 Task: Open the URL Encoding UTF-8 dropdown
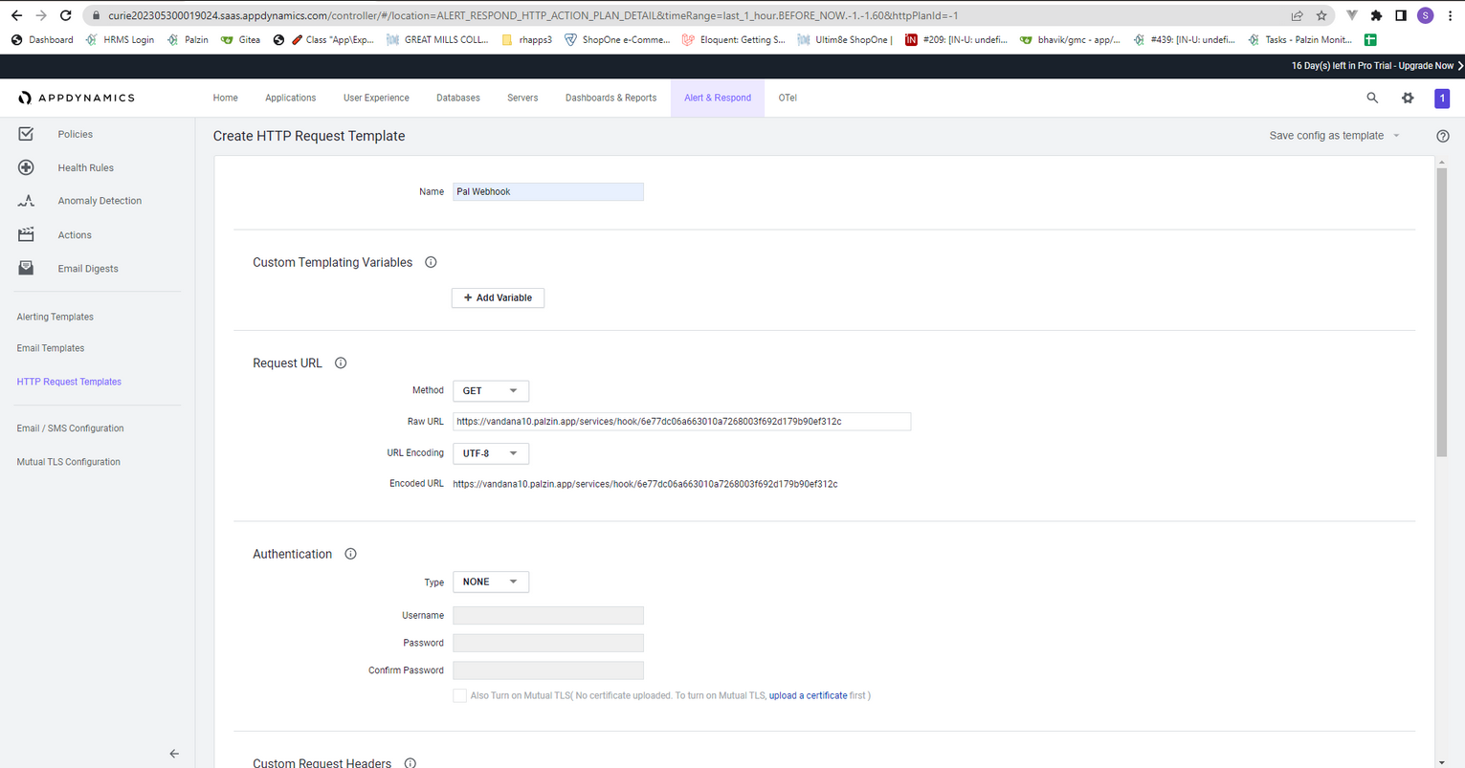pyautogui.click(x=491, y=453)
